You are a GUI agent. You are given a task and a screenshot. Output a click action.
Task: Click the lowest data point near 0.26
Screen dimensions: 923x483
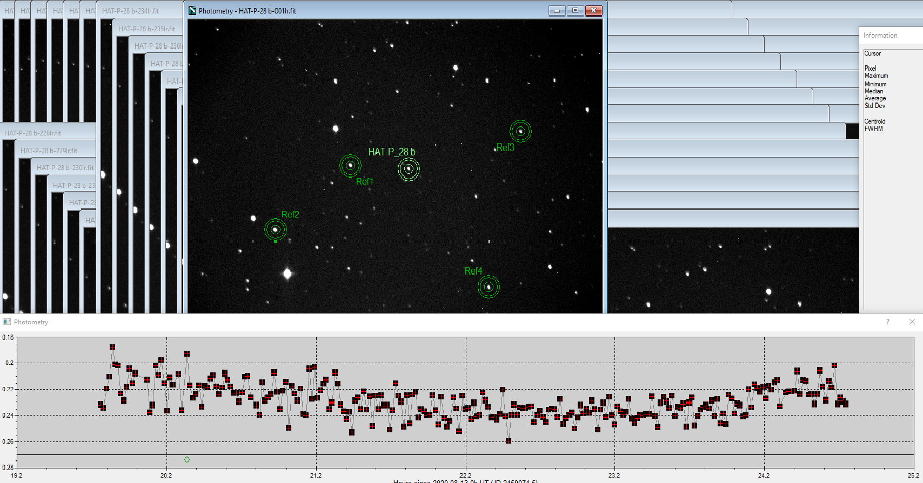[x=509, y=441]
